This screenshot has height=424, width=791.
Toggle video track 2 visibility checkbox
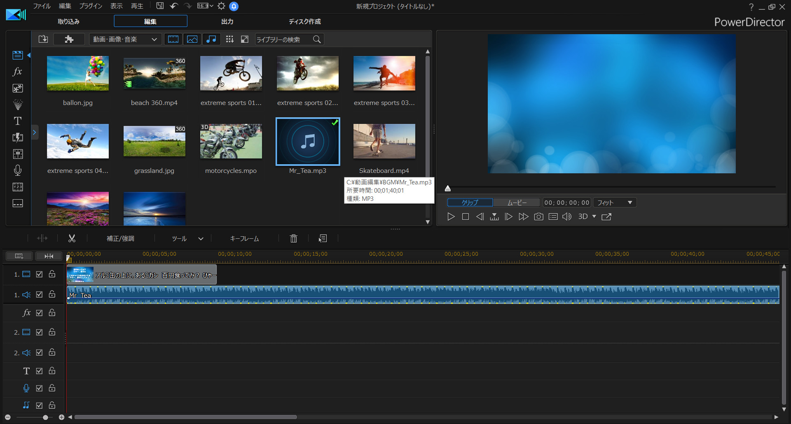click(x=39, y=332)
